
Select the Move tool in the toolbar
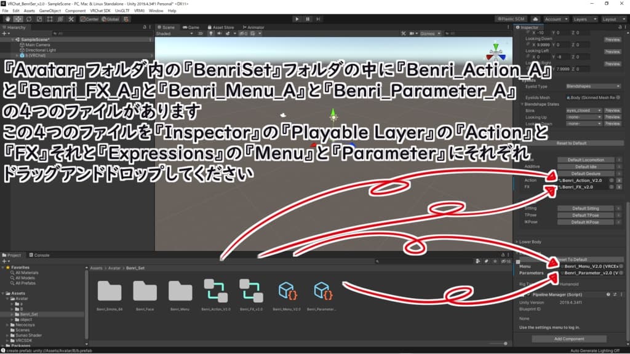point(18,19)
